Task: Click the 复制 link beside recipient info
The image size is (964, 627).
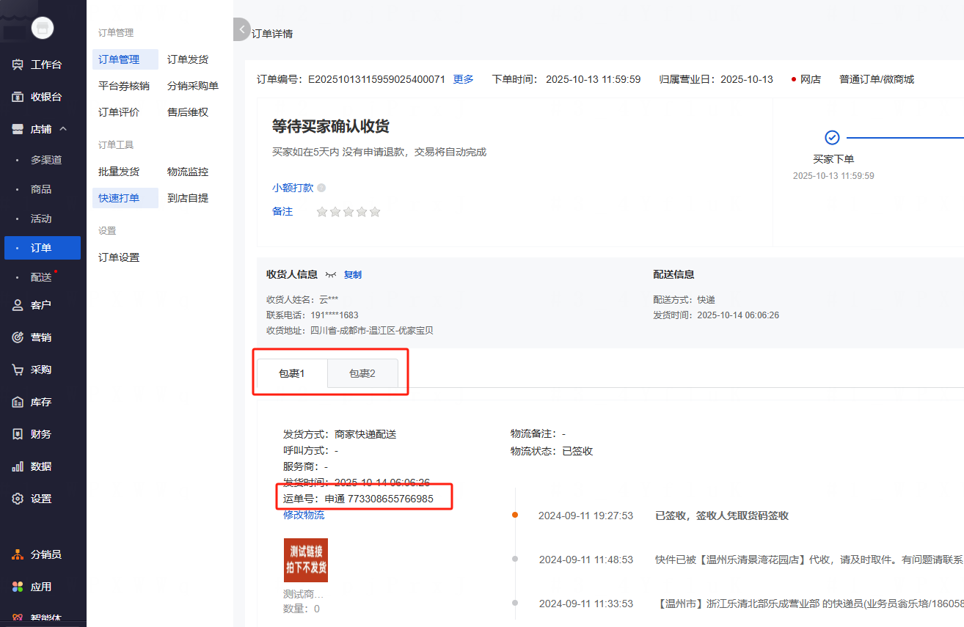Action: point(353,275)
